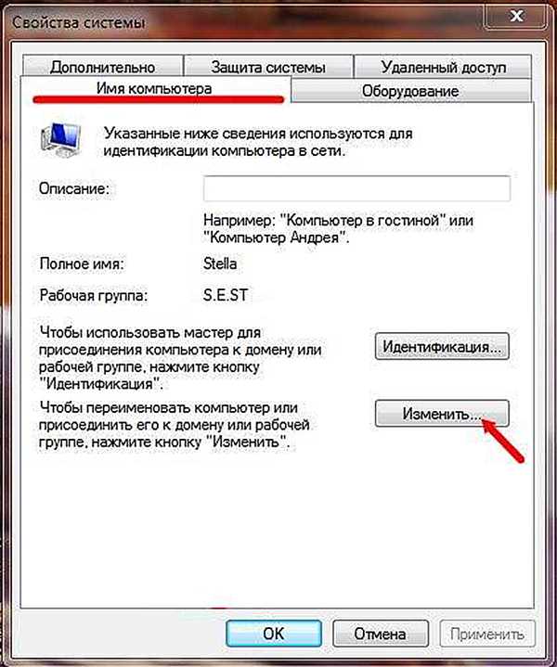Click the Применить button

tap(487, 634)
